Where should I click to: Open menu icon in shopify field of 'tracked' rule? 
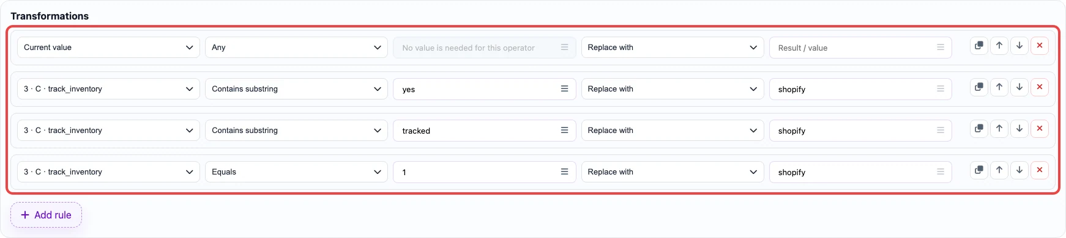coord(941,130)
